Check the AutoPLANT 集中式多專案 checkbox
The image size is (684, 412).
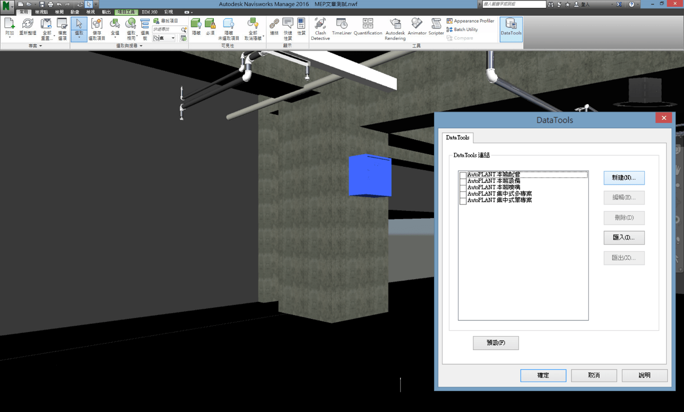(x=463, y=194)
